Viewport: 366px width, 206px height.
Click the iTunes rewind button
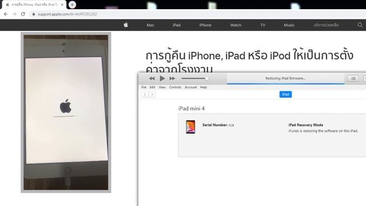pos(152,78)
